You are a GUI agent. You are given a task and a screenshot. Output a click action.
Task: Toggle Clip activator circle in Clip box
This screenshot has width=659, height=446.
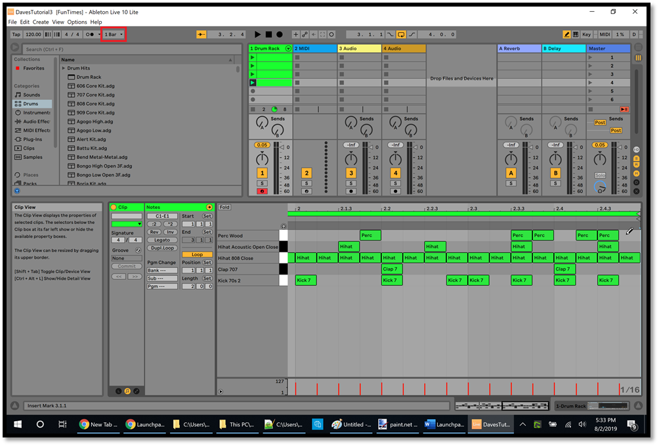[x=114, y=207]
